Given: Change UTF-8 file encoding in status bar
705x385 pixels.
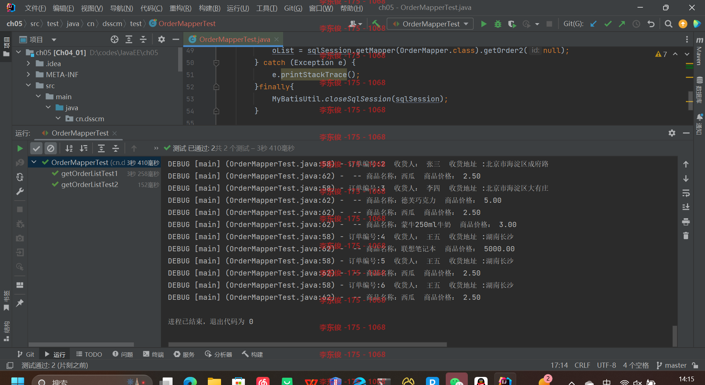Looking at the screenshot, I should tap(606, 365).
